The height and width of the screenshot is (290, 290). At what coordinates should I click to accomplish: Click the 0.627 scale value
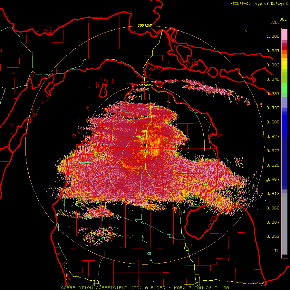tap(273, 137)
